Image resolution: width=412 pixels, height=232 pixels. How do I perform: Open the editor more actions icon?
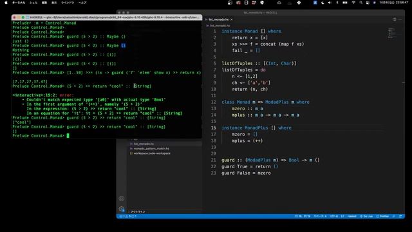click(x=400, y=19)
